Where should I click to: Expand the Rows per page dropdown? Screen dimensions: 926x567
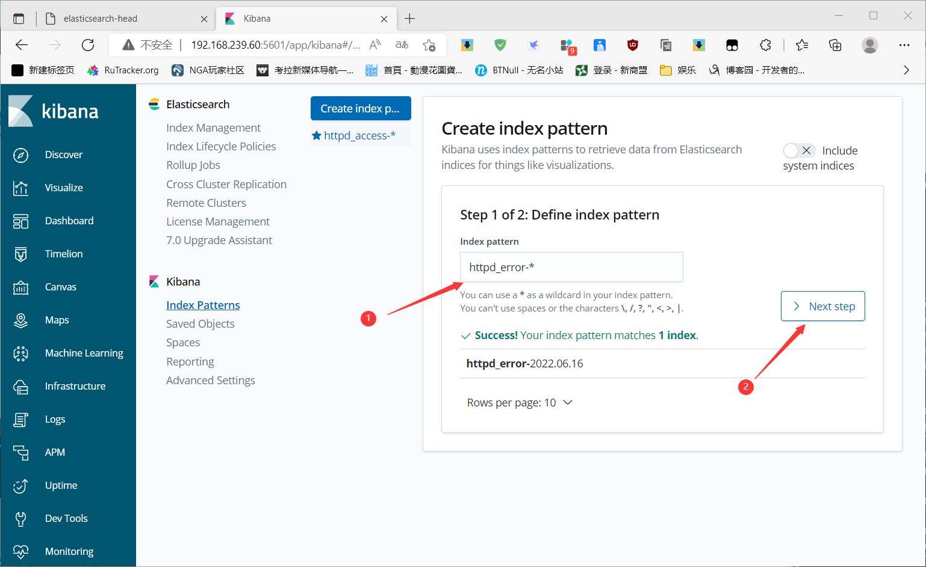(520, 403)
